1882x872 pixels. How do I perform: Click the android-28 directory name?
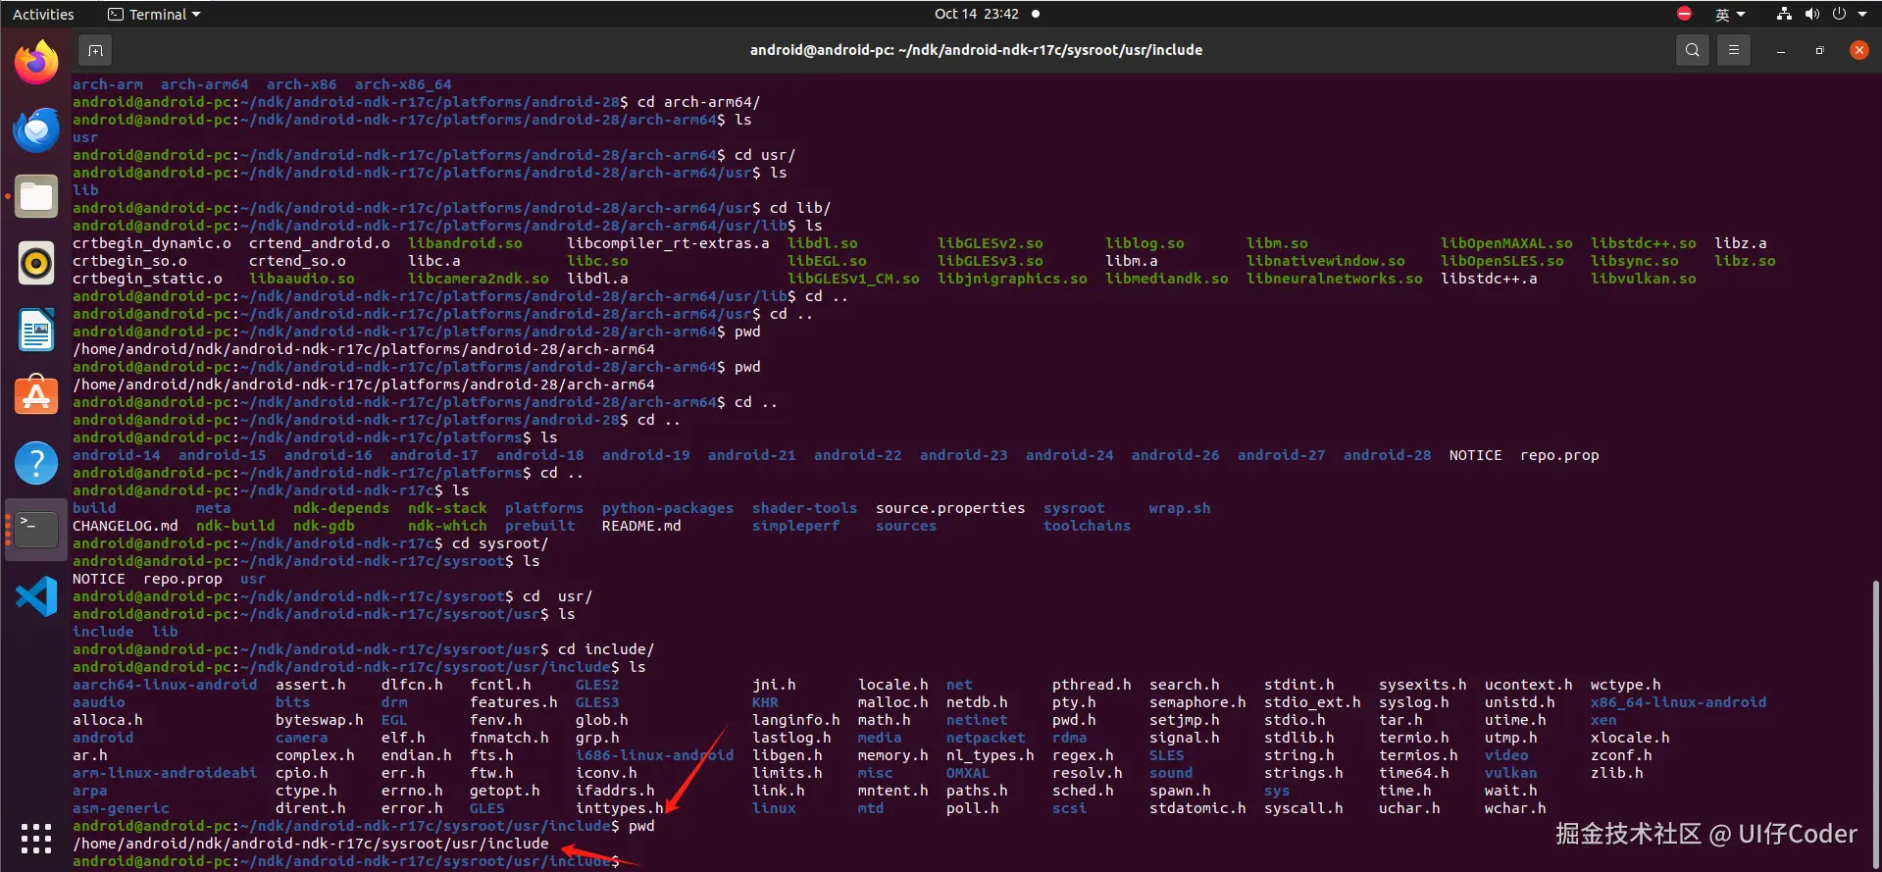[x=1387, y=455]
